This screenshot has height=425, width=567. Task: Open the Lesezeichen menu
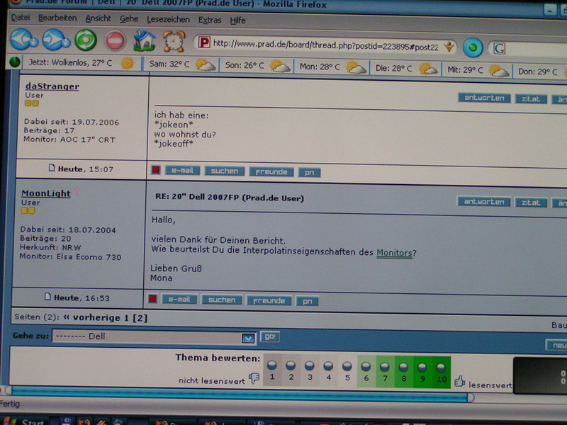coord(169,20)
